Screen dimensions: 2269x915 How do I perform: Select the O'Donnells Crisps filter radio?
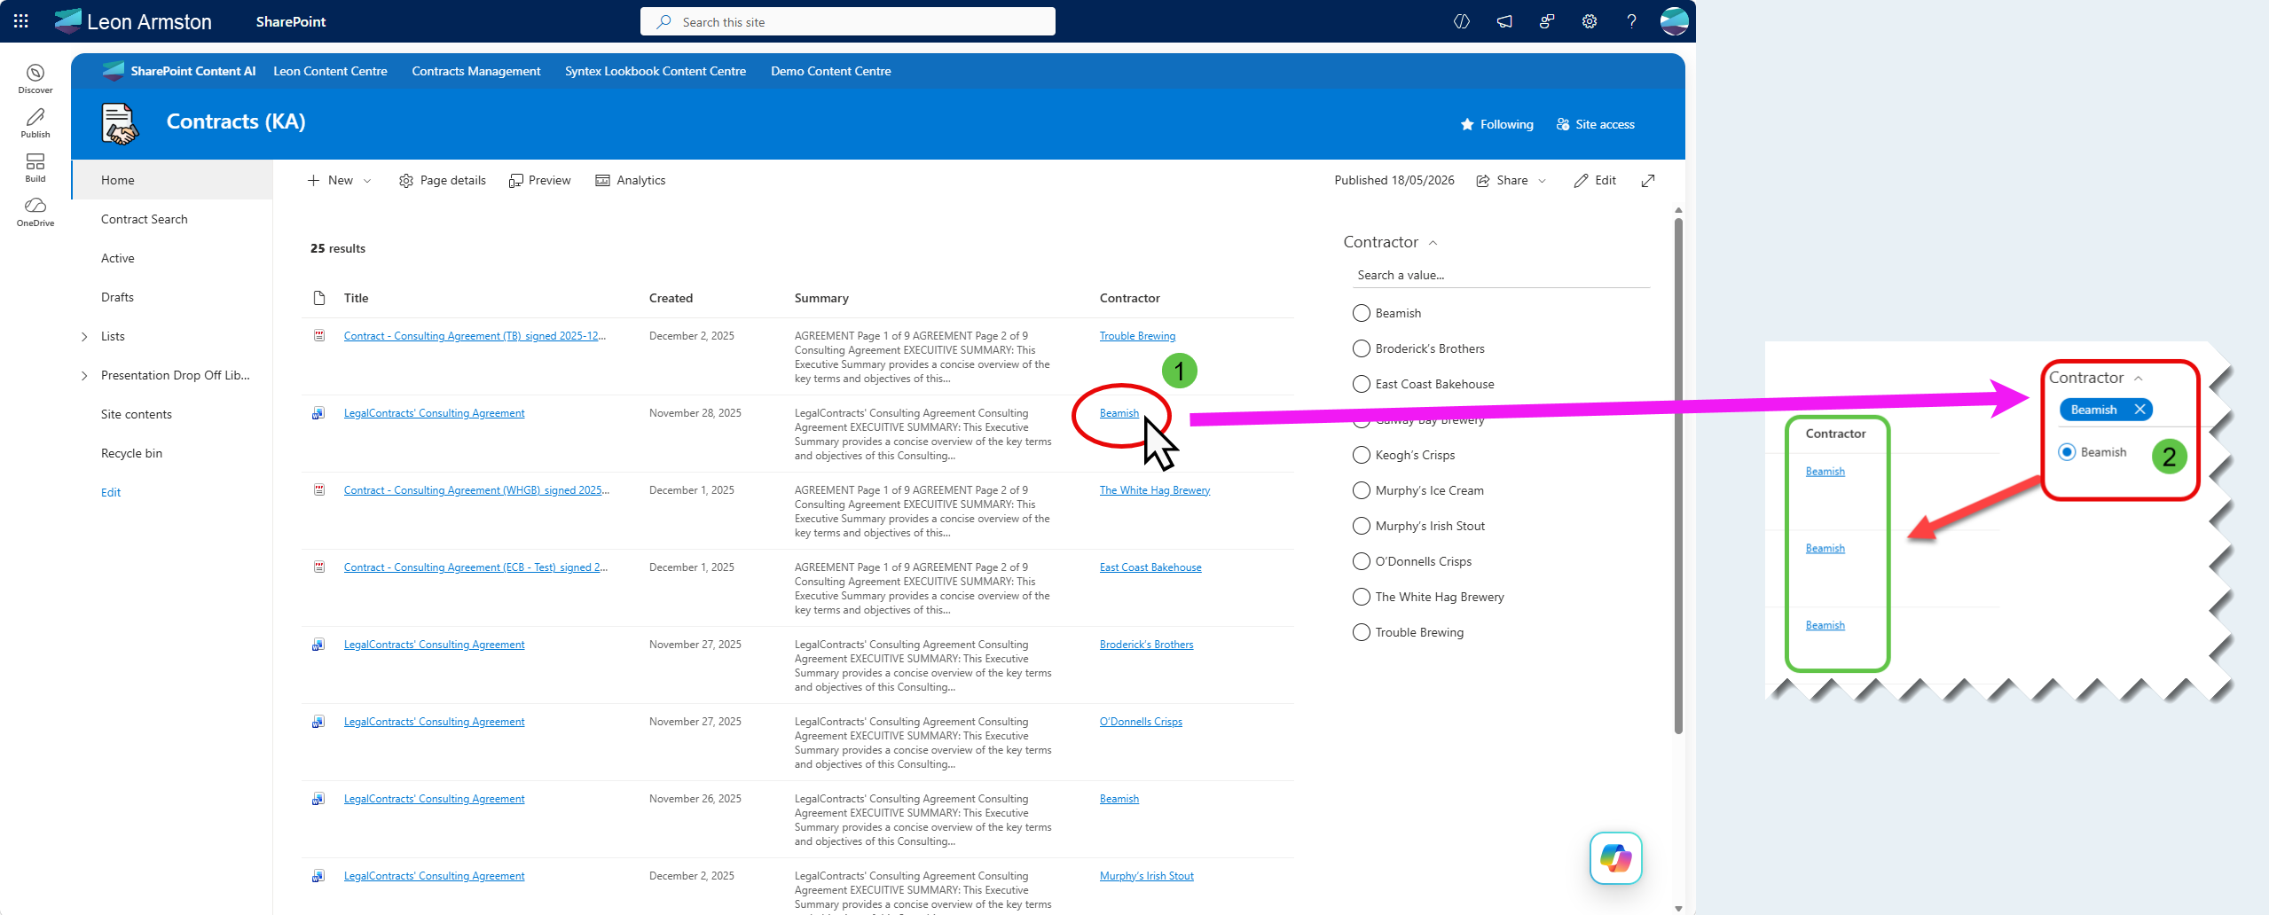(x=1362, y=561)
